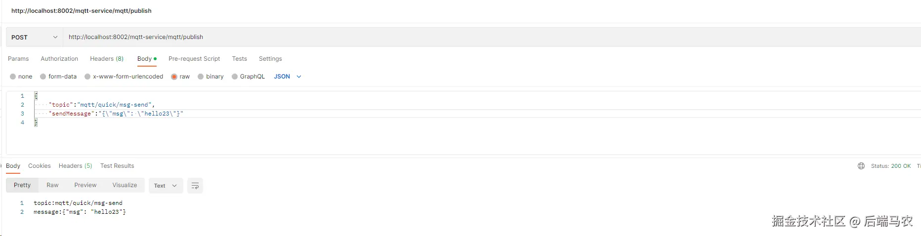This screenshot has width=921, height=236.
Task: Select the none body type radio
Action: point(13,77)
